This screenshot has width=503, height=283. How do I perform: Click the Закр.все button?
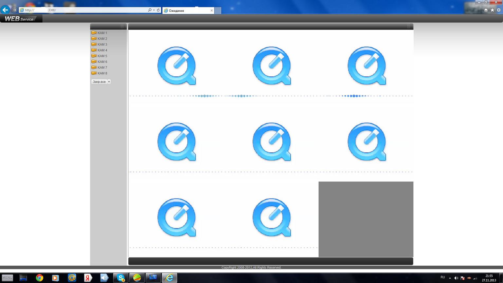coord(99,82)
